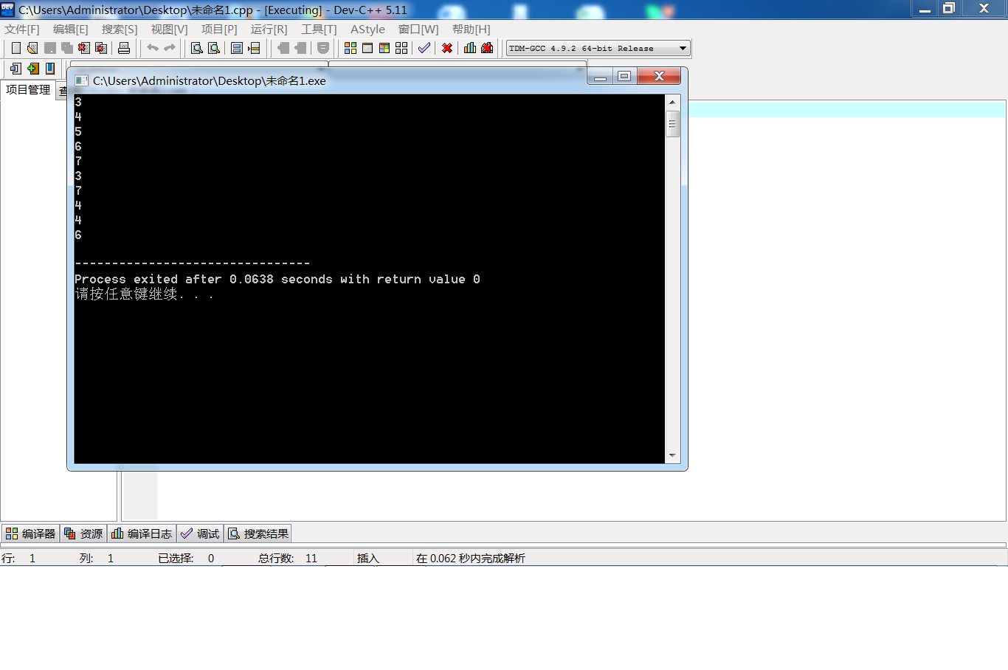Click the greyed shield-shaped toolbar icon
The height and width of the screenshot is (670, 1008).
tap(323, 48)
